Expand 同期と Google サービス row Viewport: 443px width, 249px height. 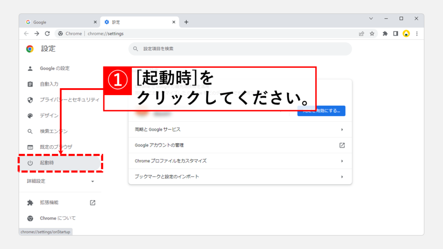pyautogui.click(x=240, y=129)
